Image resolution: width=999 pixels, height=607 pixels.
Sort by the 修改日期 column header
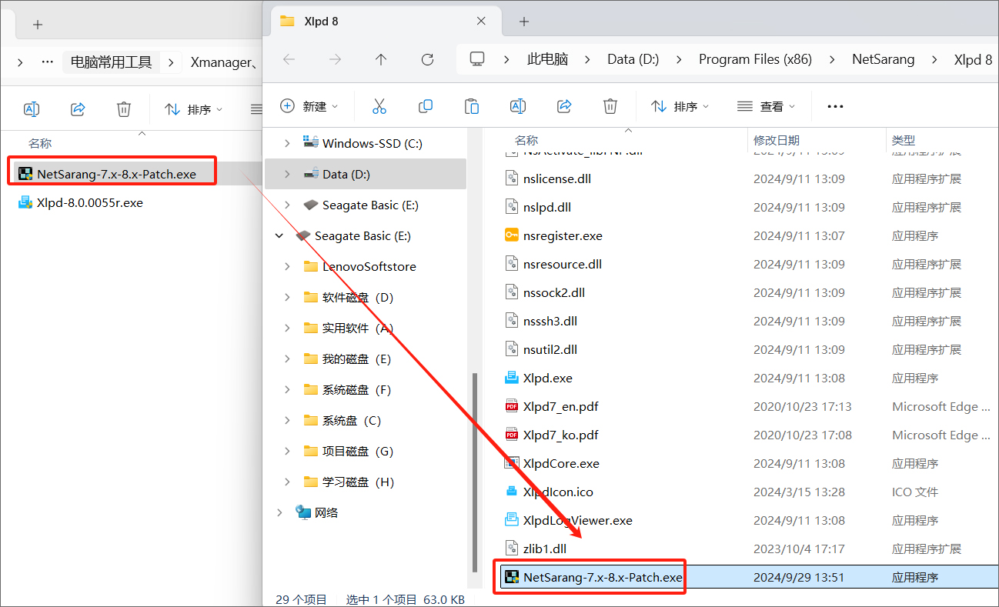pos(777,140)
